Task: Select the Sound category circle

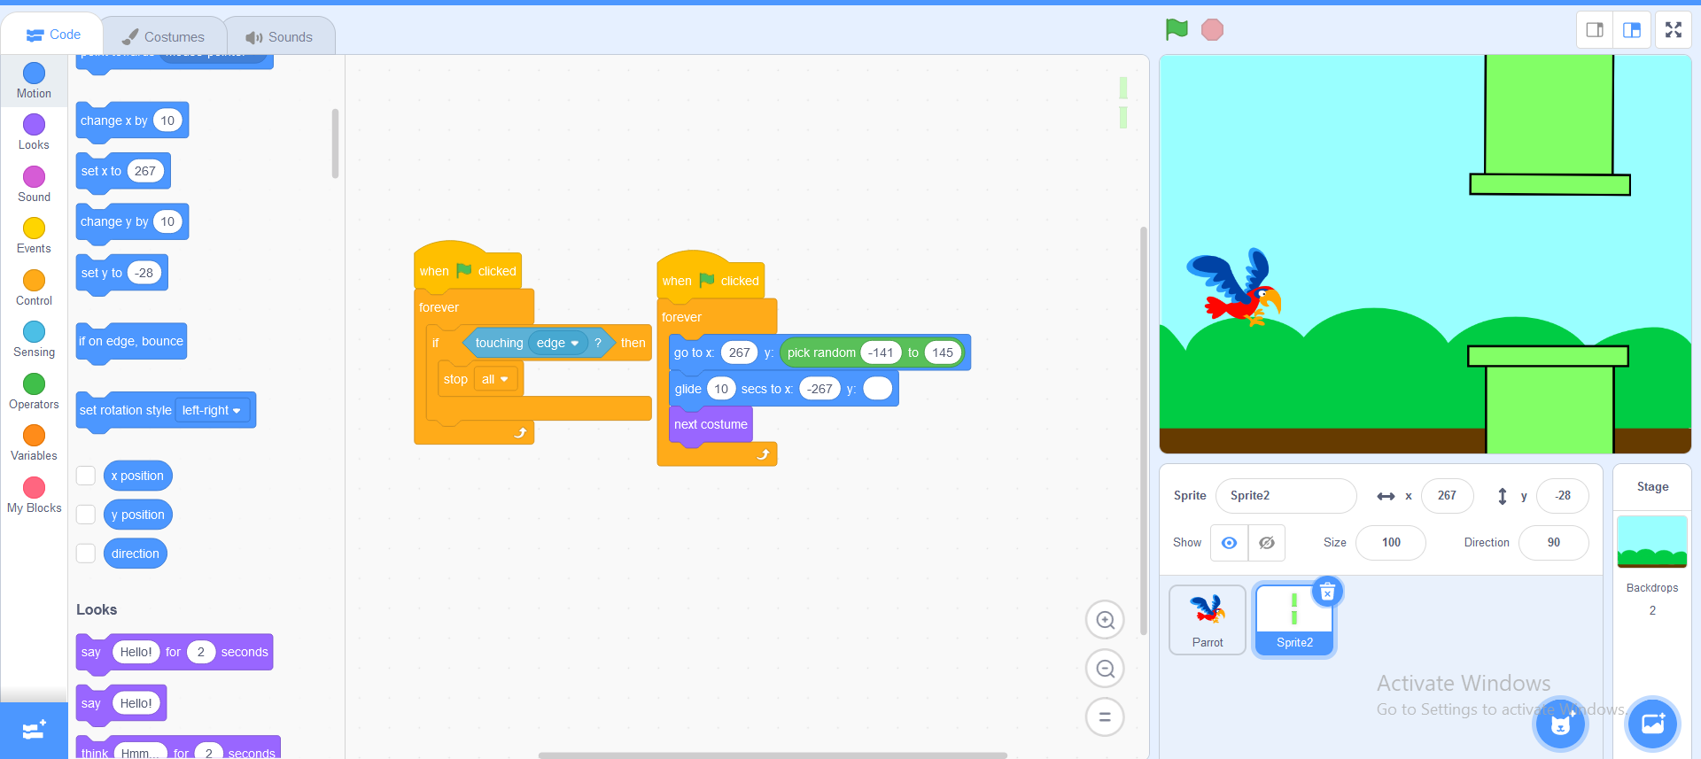Action: [34, 176]
